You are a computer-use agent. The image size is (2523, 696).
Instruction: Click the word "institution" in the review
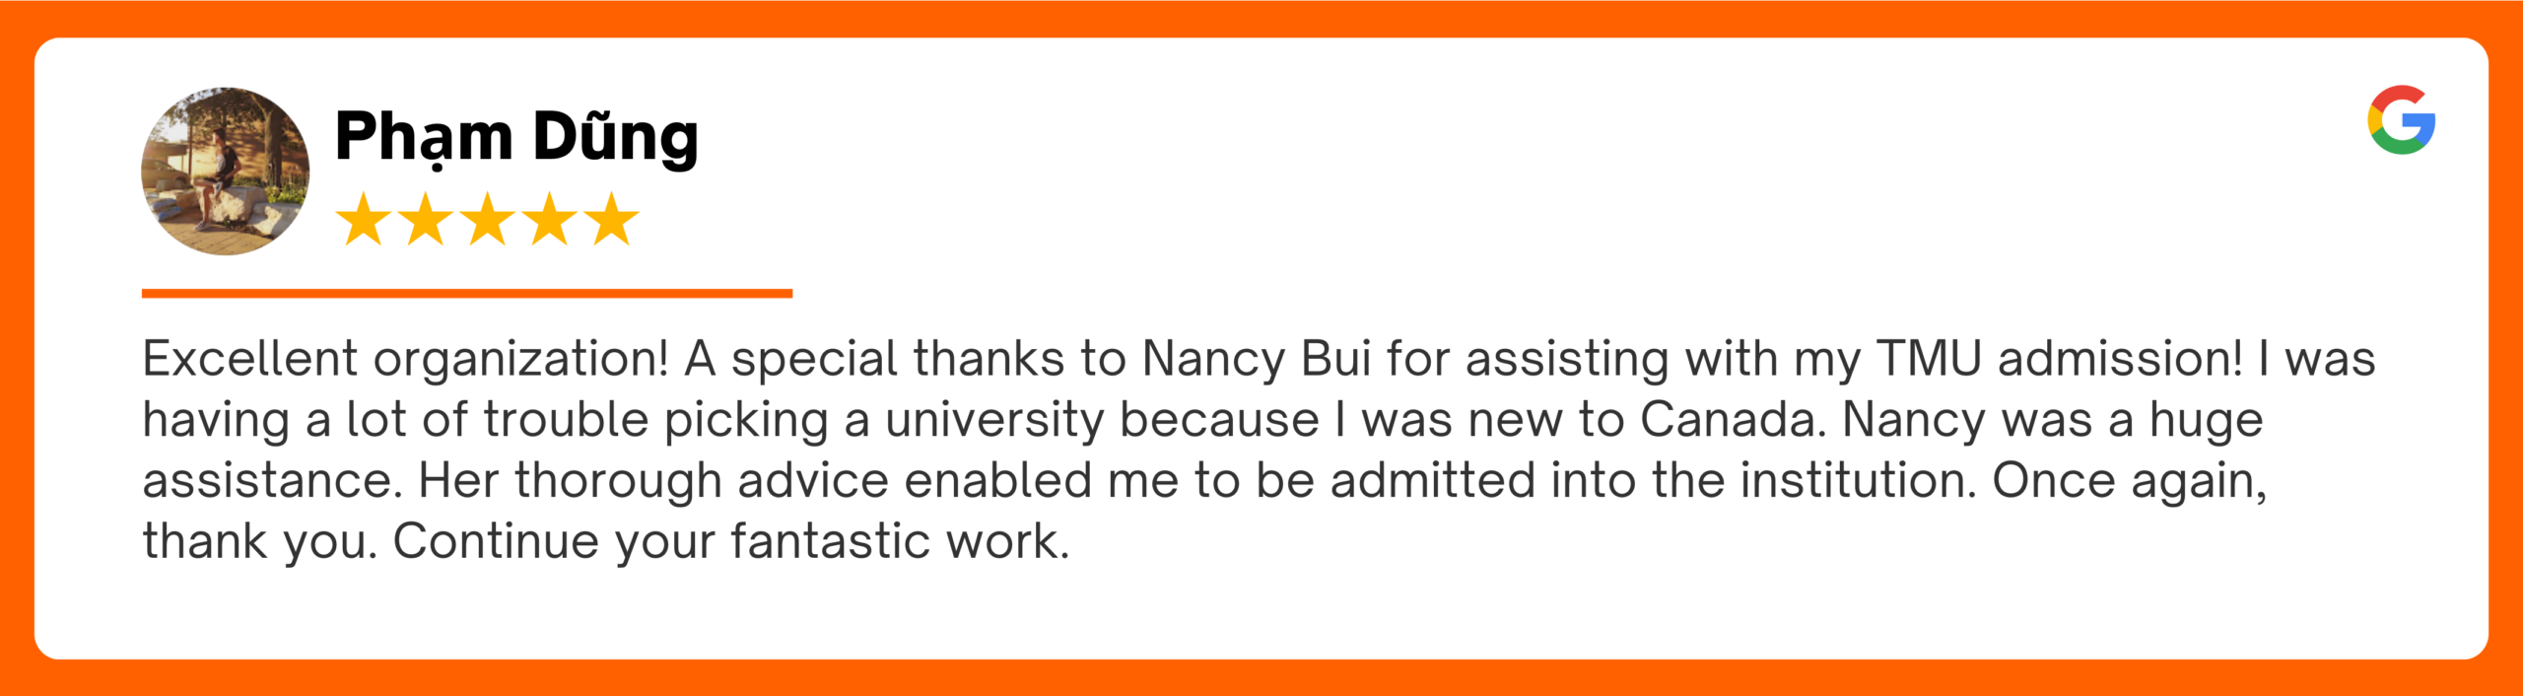pyautogui.click(x=1852, y=480)
